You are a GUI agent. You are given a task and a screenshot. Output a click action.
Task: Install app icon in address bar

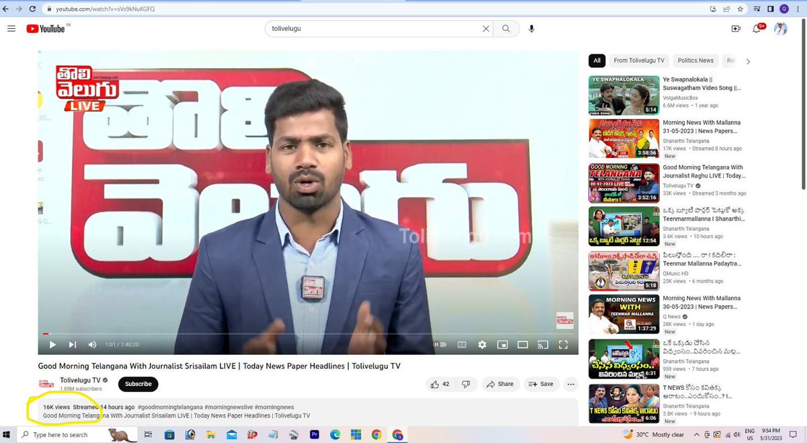click(712, 9)
